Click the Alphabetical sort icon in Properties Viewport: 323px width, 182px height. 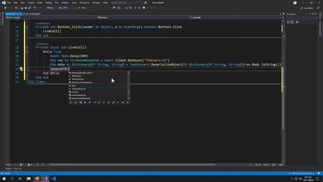click(292, 22)
